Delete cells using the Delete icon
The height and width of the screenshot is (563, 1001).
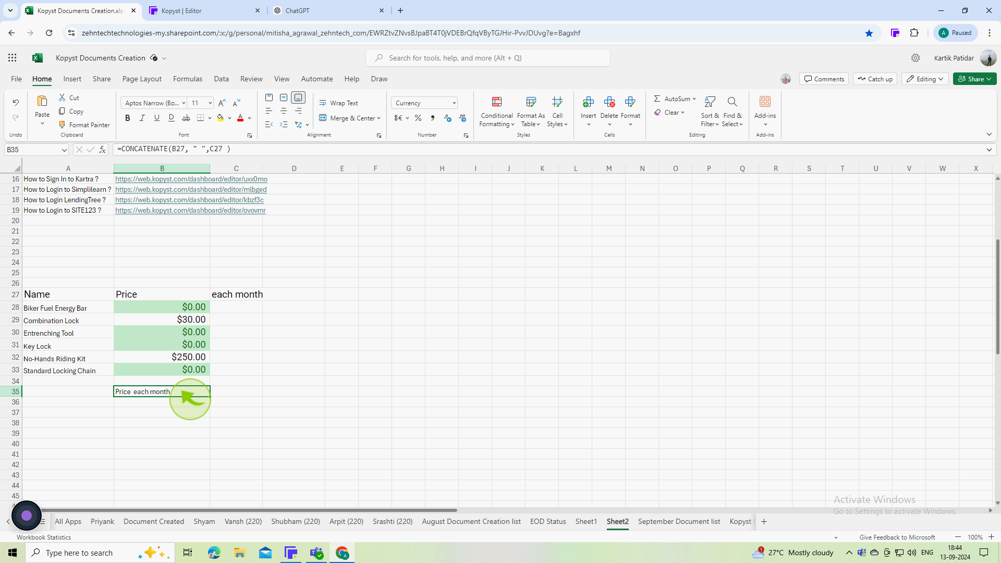pyautogui.click(x=609, y=102)
